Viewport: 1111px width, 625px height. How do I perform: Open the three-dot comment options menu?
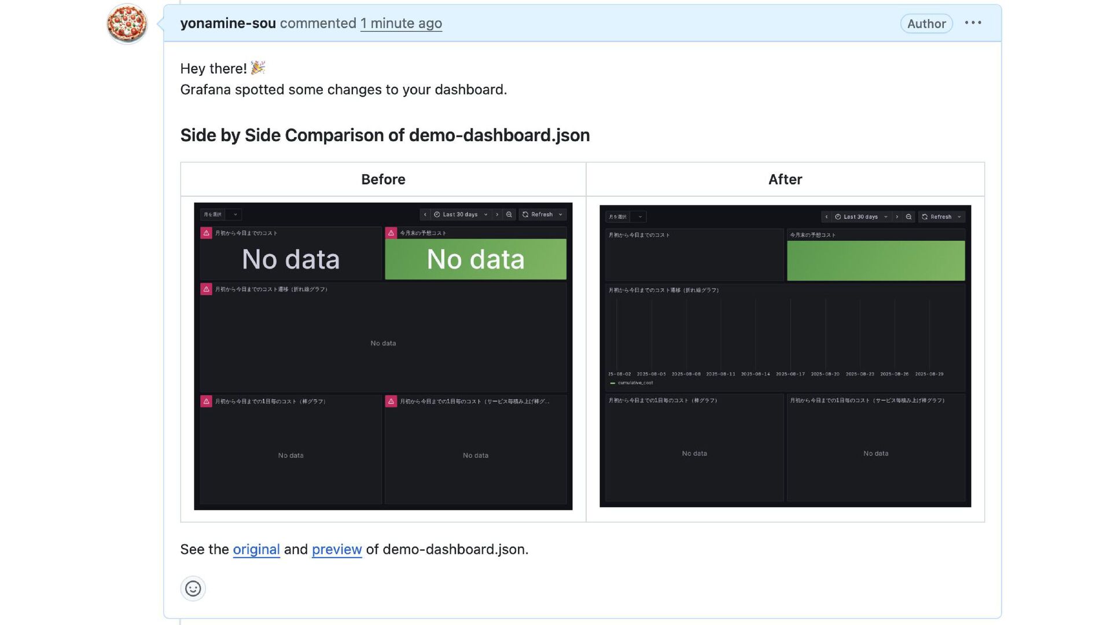click(973, 23)
